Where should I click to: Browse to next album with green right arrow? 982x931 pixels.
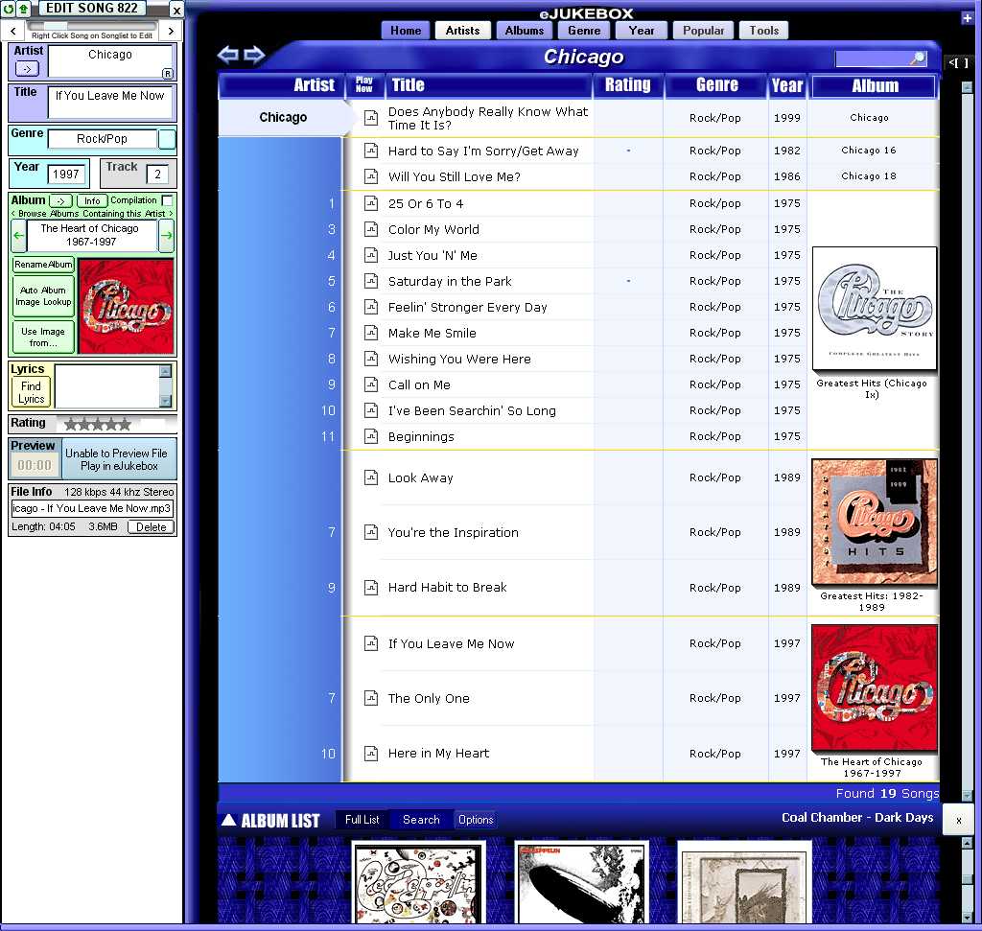click(167, 236)
